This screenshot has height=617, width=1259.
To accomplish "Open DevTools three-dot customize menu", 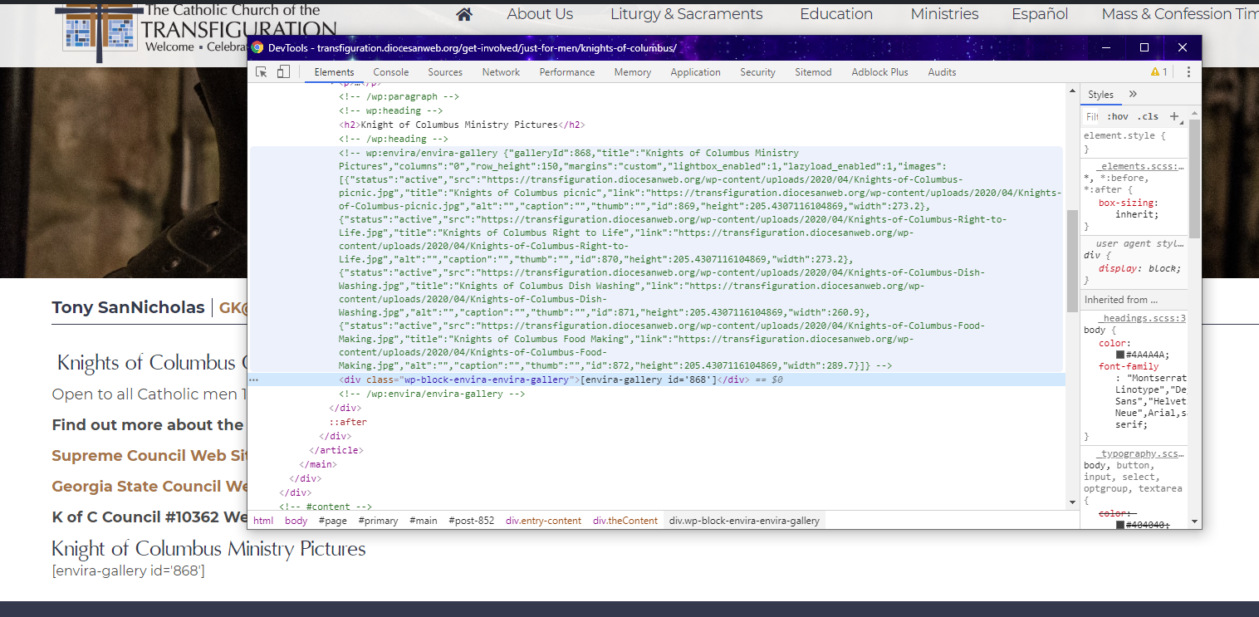I will coord(1188,72).
